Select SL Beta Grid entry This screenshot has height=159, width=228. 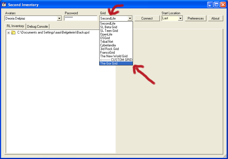(116, 27)
